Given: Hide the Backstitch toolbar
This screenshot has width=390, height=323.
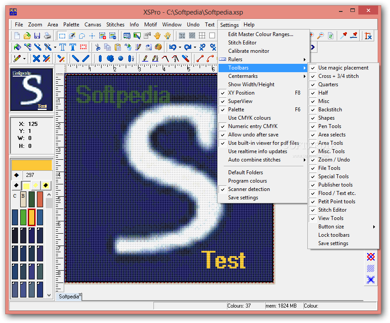Looking at the screenshot, I should [343, 110].
